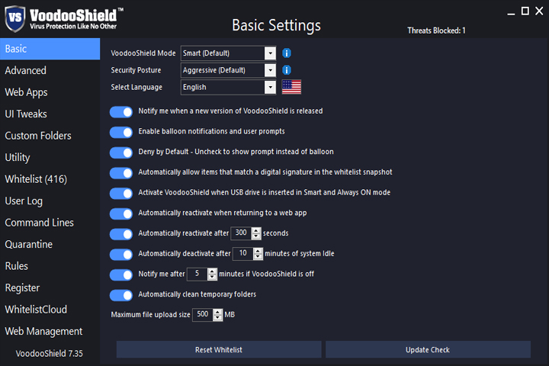Increase the notify-after minutes value
The image size is (549, 366).
[x=212, y=271]
